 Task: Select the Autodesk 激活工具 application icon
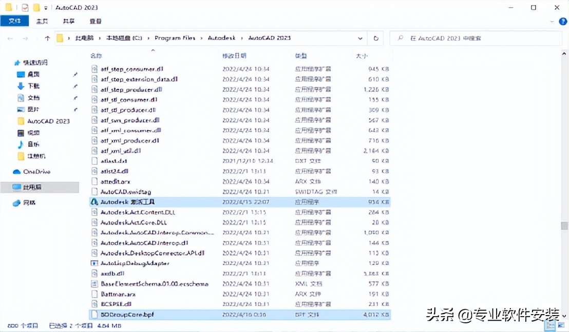(94, 202)
